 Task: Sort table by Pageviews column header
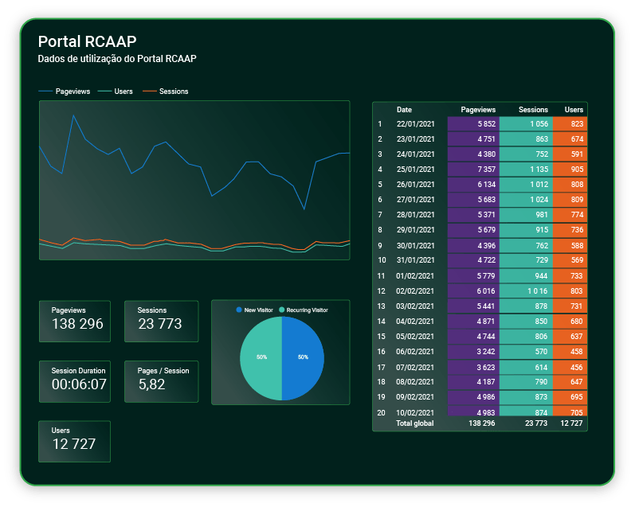[478, 110]
